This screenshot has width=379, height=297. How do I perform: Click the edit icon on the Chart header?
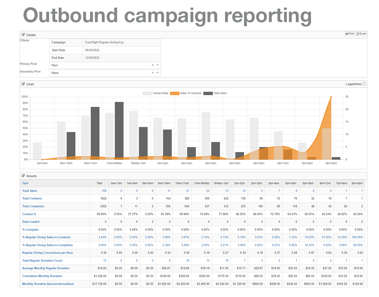(x=23, y=84)
